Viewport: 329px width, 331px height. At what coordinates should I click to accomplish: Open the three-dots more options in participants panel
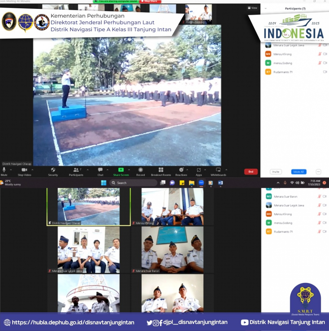318,172
